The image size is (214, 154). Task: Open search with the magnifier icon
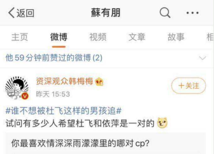coord(165,13)
